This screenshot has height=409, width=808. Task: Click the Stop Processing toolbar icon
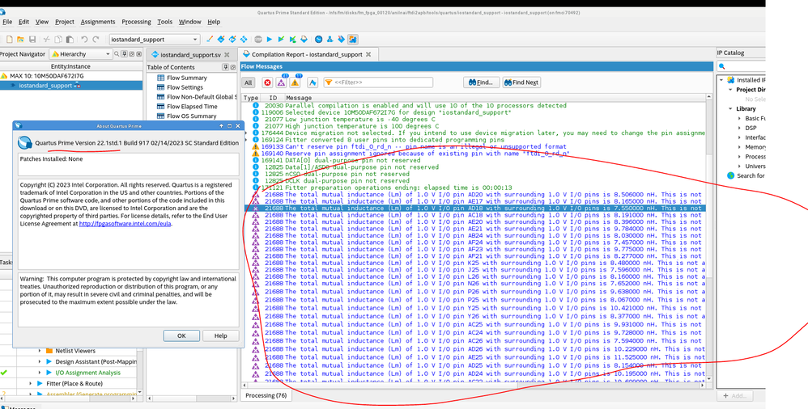(257, 39)
